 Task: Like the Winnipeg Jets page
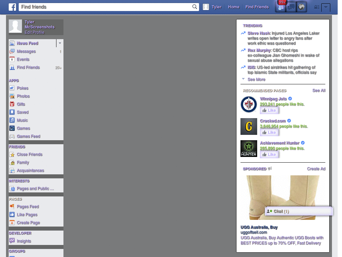tap(269, 110)
